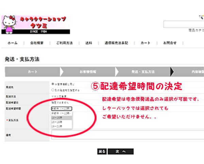Go to カート in the top navigation

[145, 43]
